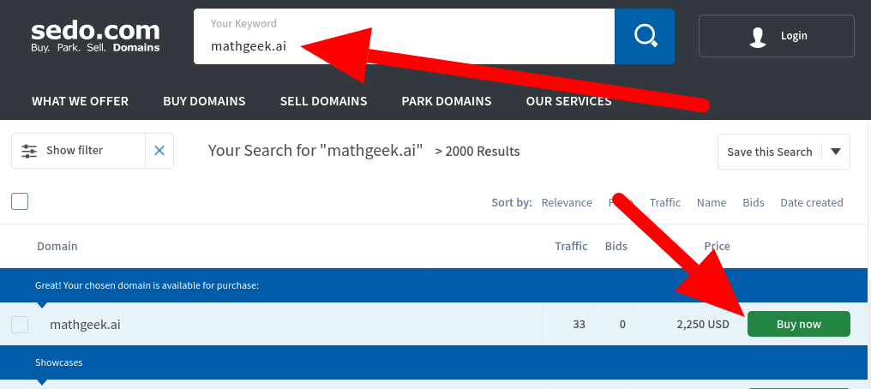Click the sedo.com logo
This screenshot has width=871, height=389.
click(x=95, y=37)
